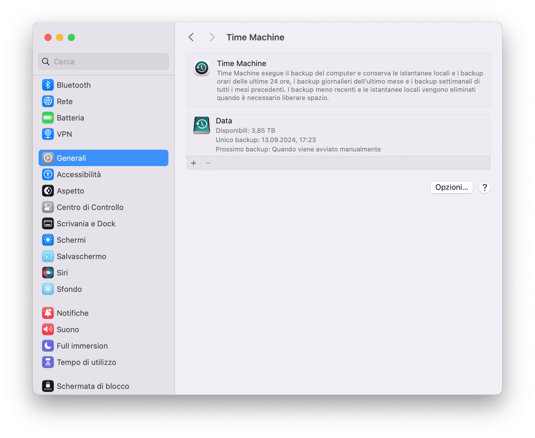Click the Time Machine clock icon
This screenshot has width=535, height=438.
tap(202, 68)
